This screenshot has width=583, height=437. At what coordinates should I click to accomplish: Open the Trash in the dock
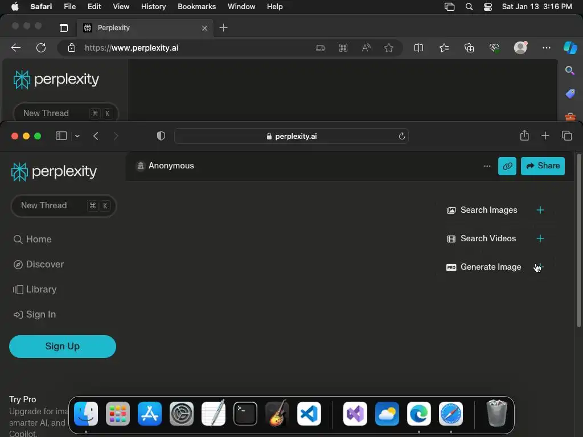coord(496,414)
